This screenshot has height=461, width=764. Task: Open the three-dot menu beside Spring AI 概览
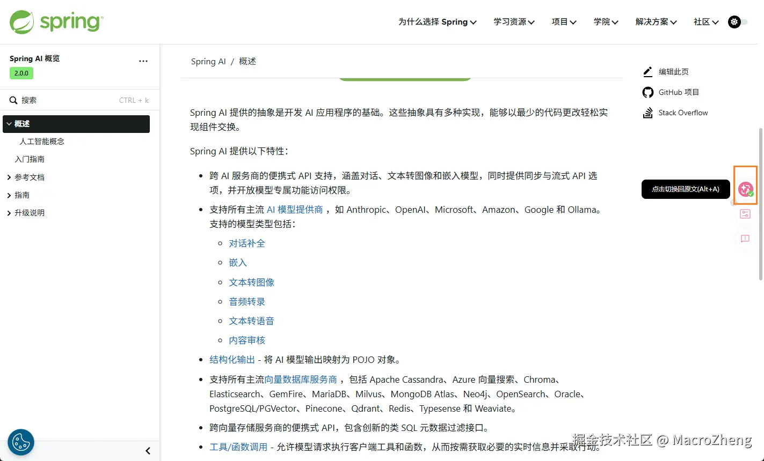143,61
